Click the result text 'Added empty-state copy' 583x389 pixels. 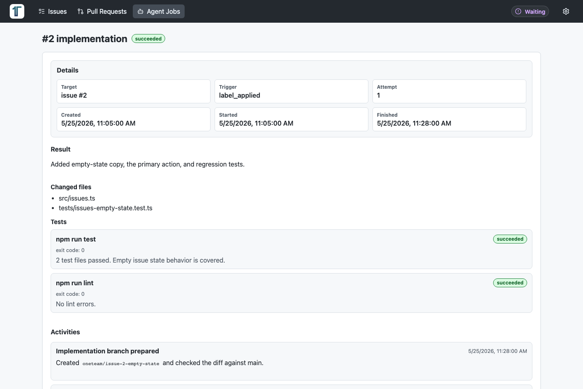(x=148, y=164)
